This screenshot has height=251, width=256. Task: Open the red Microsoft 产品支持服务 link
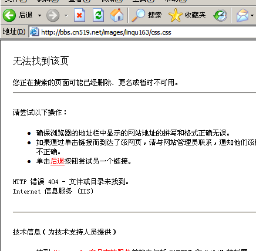click(x=92, y=249)
